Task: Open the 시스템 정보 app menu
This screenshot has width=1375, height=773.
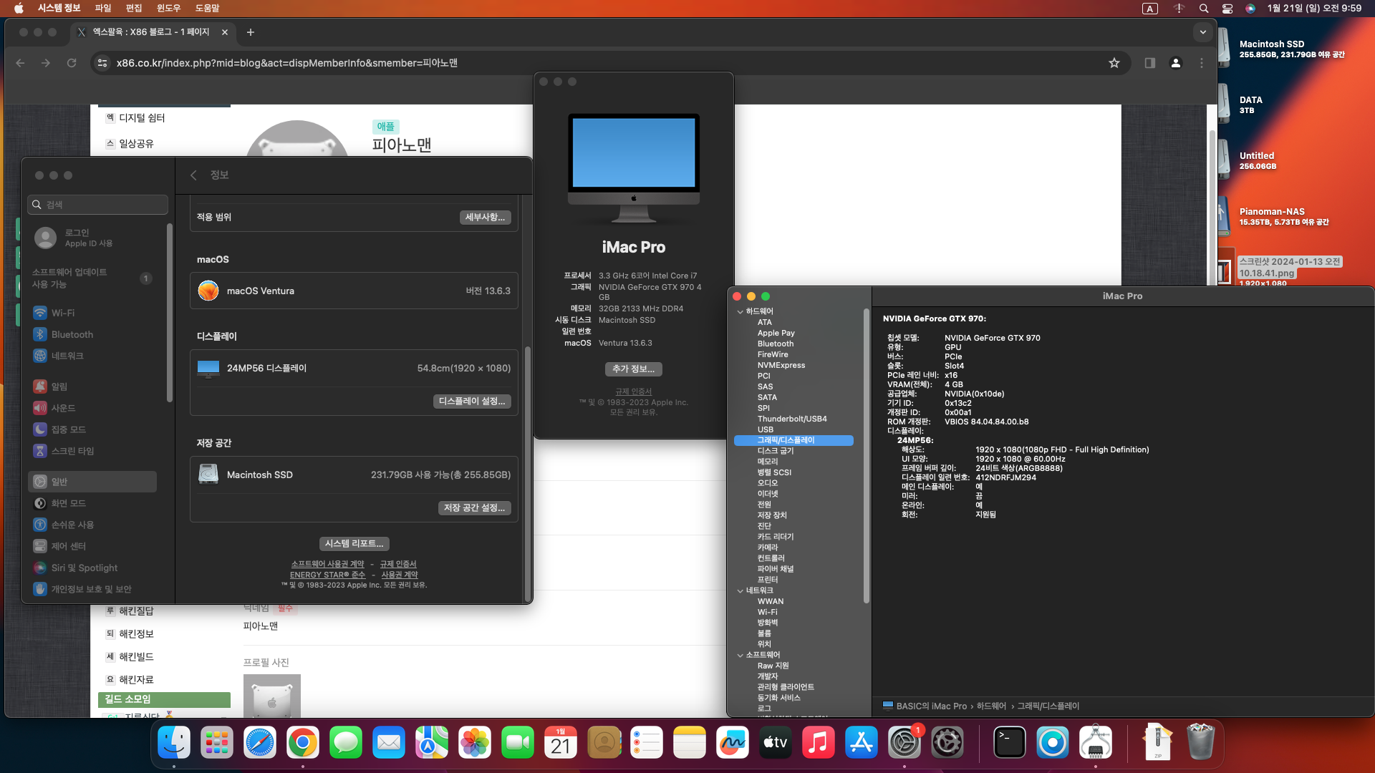Action: [x=59, y=9]
